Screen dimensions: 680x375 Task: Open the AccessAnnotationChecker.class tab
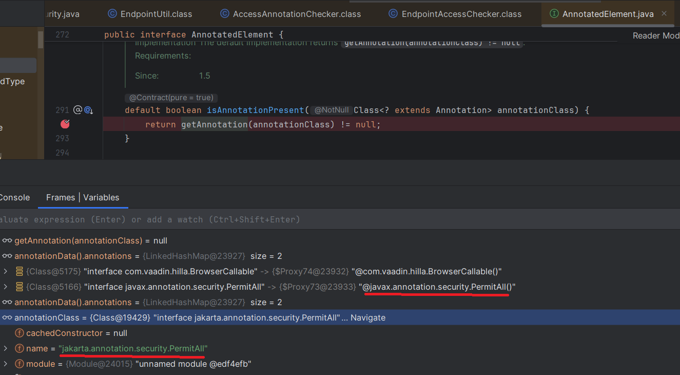point(297,14)
